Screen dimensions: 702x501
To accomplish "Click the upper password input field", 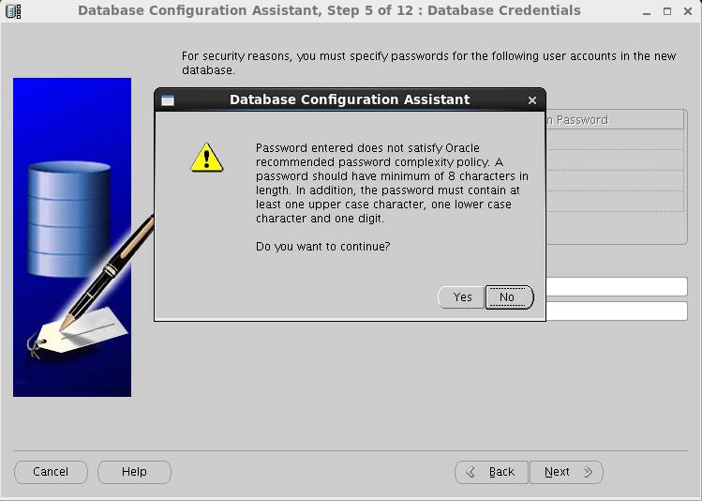I will [x=617, y=287].
